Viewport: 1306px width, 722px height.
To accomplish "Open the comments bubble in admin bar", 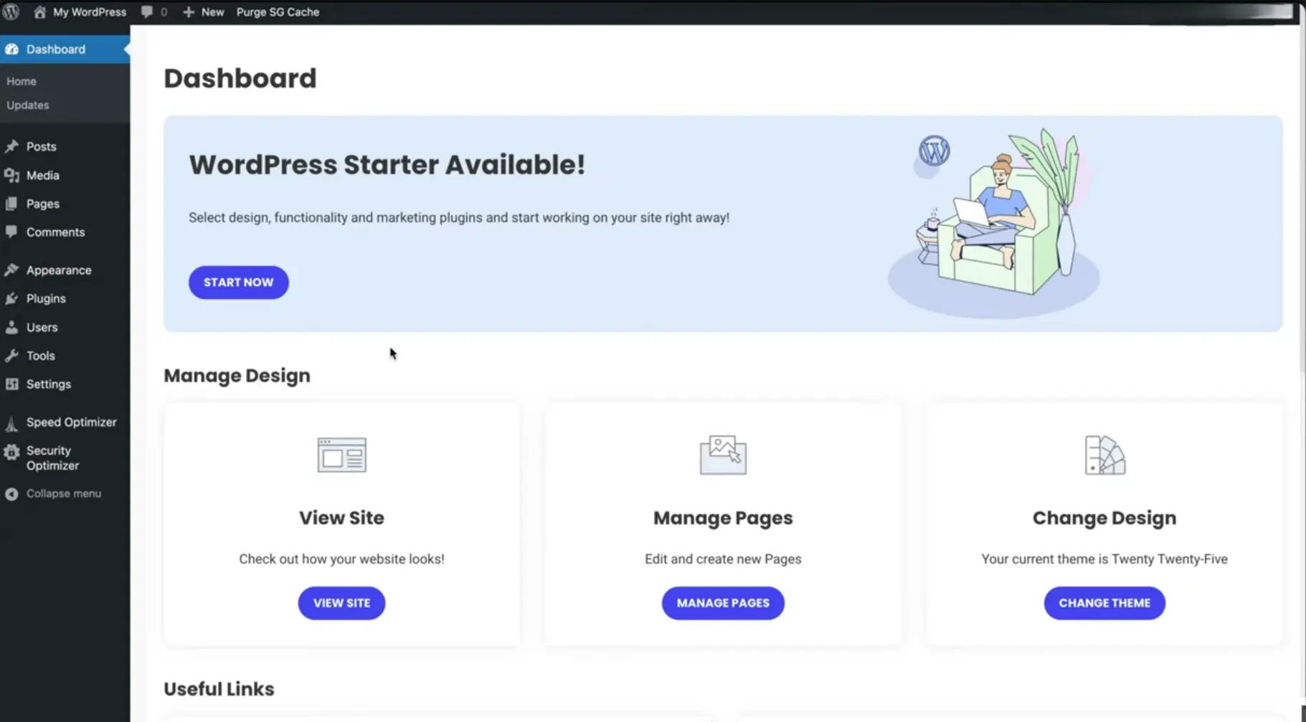I will tap(147, 11).
